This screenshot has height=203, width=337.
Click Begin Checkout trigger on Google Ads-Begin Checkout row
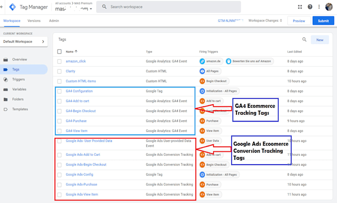[214, 165]
